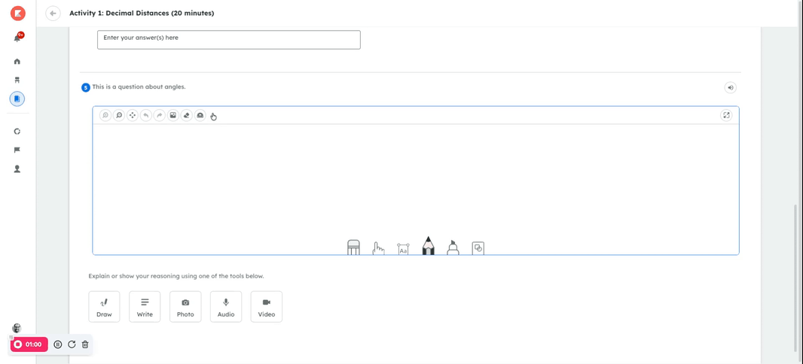The width and height of the screenshot is (803, 364).
Task: Open the notifications bell
Action: click(17, 38)
